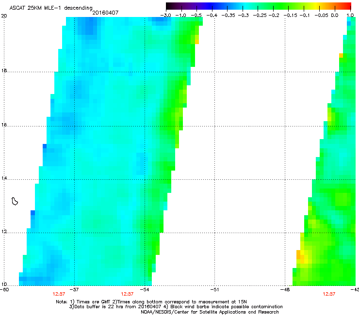Click the "Times are GMT" note line
Image resolution: width=359 pixels, height=315 pixels.
151,302
